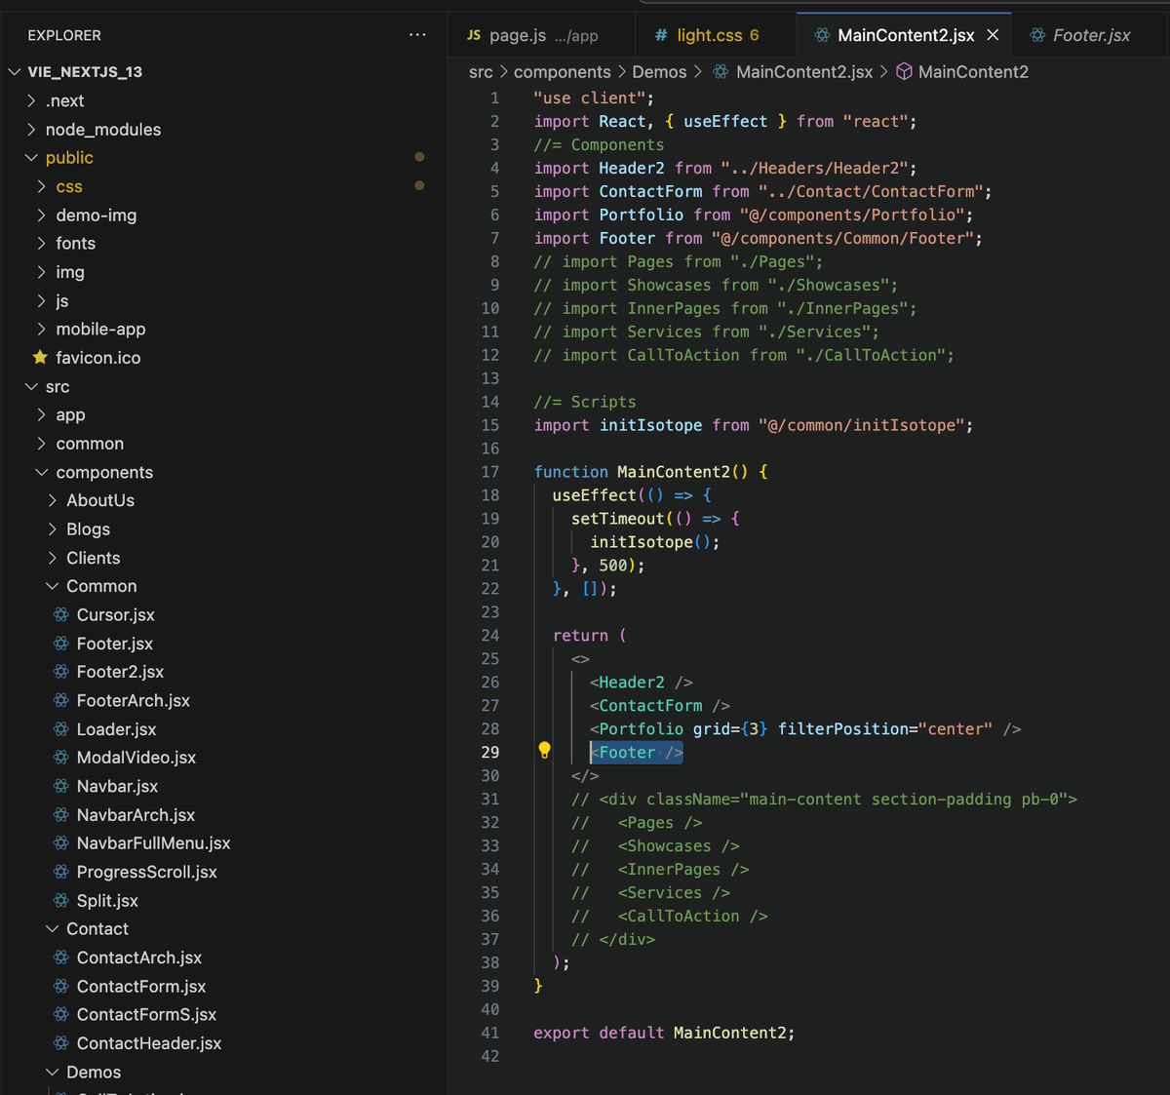This screenshot has height=1095, width=1170.
Task: Click the React icon beside NavbarArch.jsx
Action: coord(61,815)
